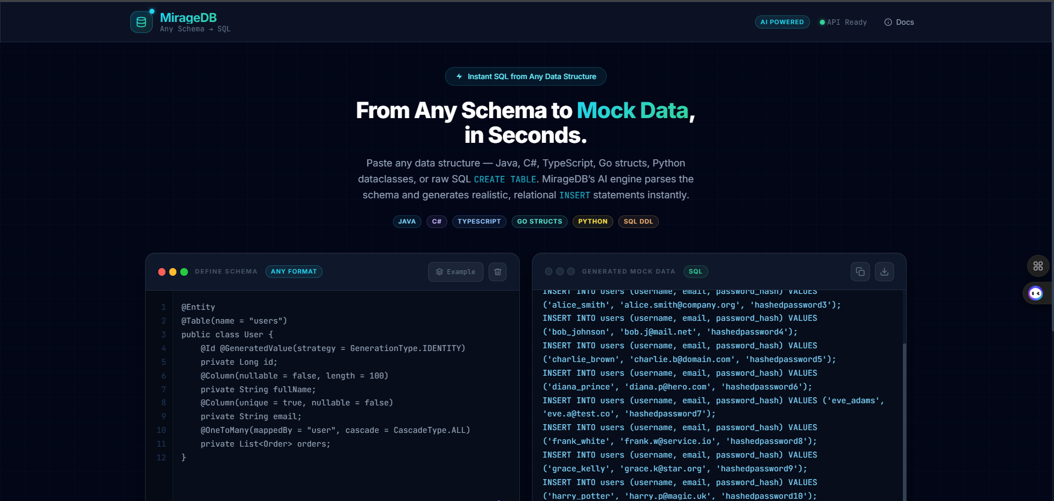Click the line 'private Long id;'
This screenshot has height=501, width=1054.
(239, 362)
